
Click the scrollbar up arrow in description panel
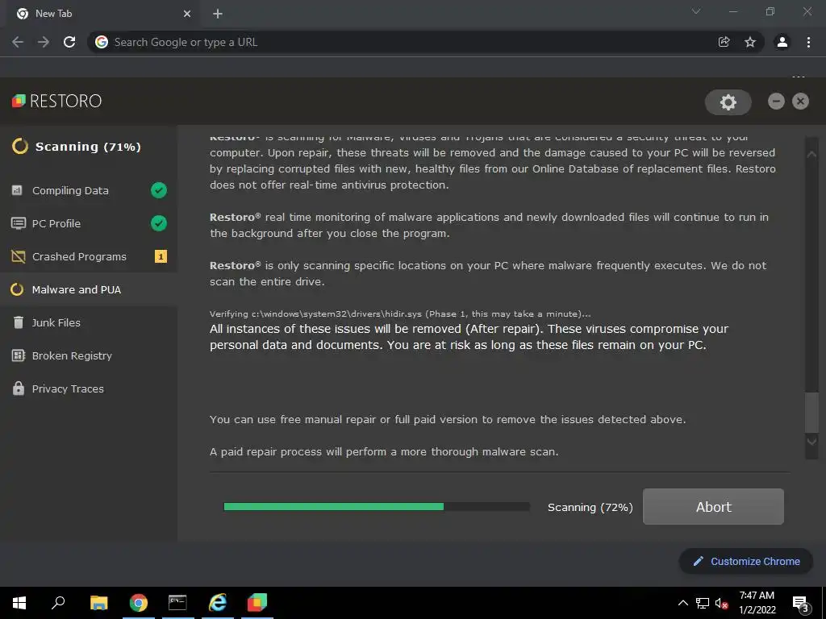tap(811, 154)
